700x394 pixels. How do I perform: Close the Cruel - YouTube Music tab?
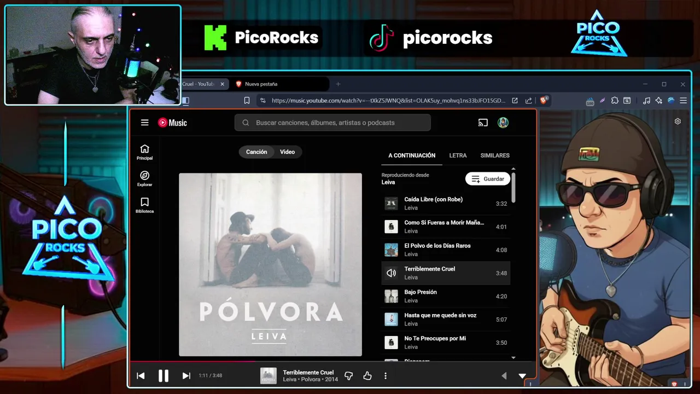tap(222, 84)
